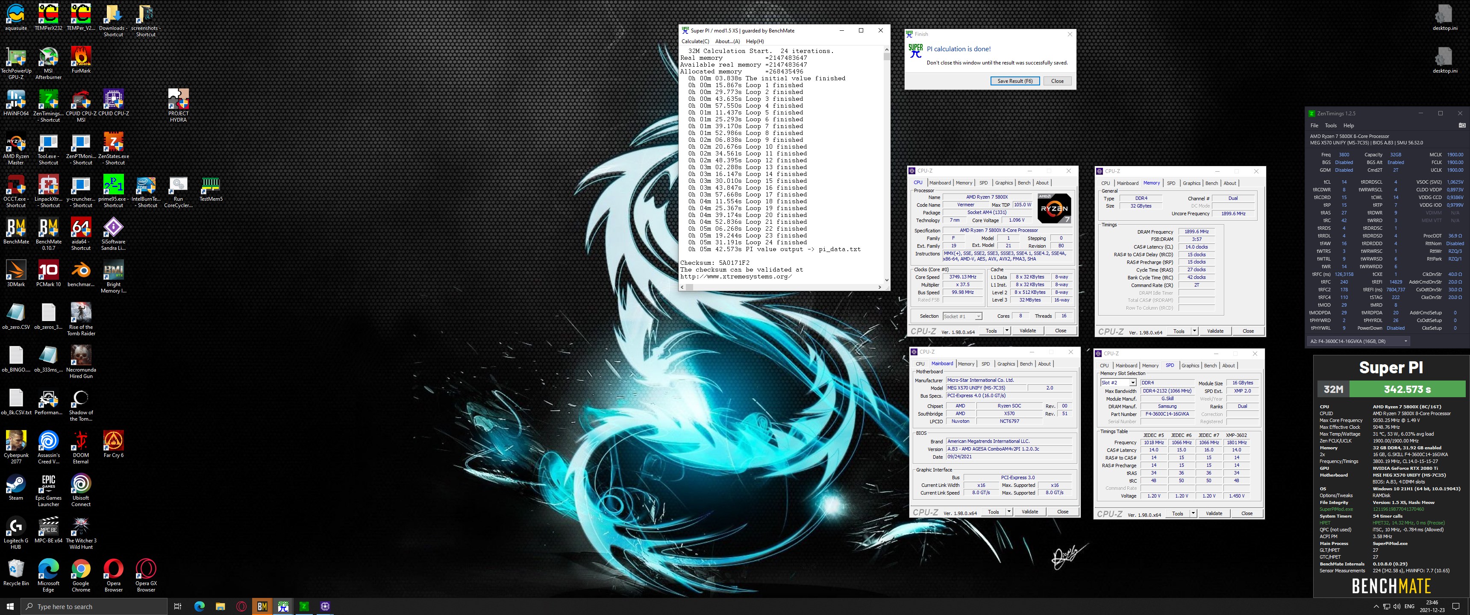Viewport: 1470px width, 615px height.
Task: Click the ZenTimings camera screenshot icon
Action: (x=1461, y=126)
